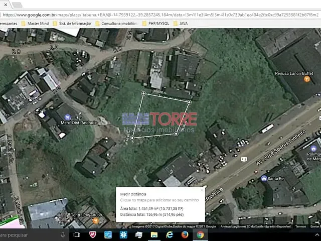Screen dimensions: 321x241
Task: Open a new browser tab
Action: point(17,5)
